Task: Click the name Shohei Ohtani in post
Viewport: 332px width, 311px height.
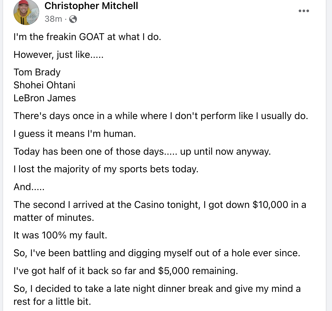Action: point(44,85)
